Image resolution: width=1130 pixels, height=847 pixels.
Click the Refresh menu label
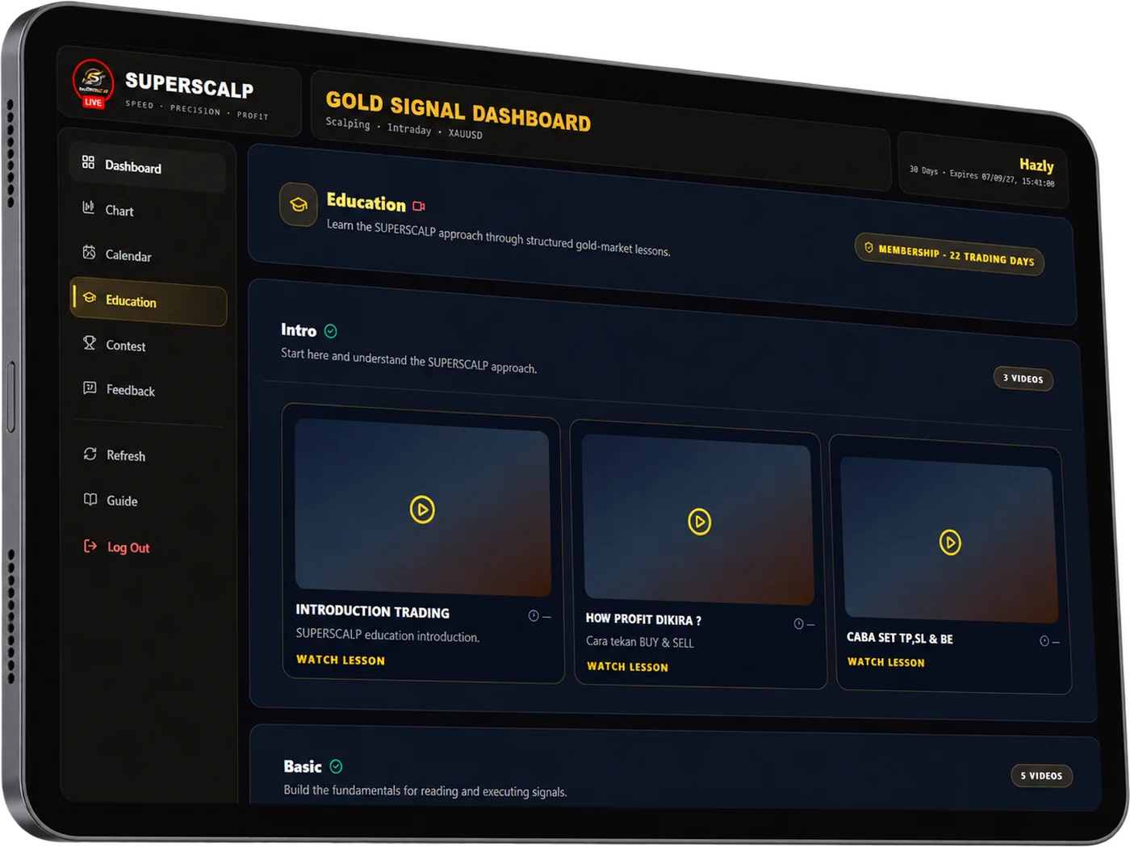126,455
